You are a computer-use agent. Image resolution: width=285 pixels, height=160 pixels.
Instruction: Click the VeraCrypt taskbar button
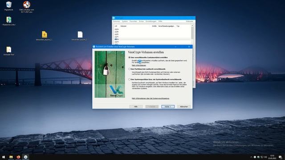pyautogui.click(x=26, y=157)
